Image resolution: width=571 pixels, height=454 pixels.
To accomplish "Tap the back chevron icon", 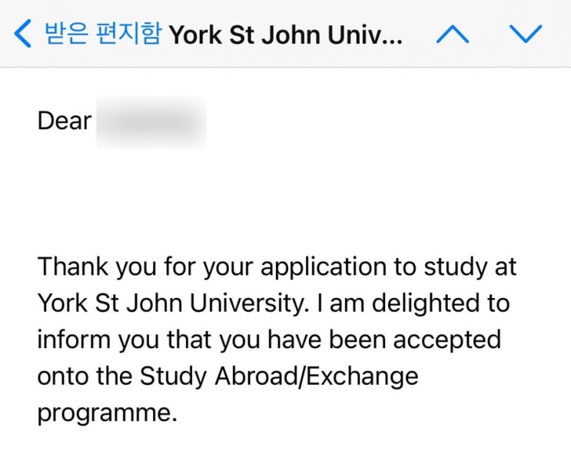I will coord(24,35).
